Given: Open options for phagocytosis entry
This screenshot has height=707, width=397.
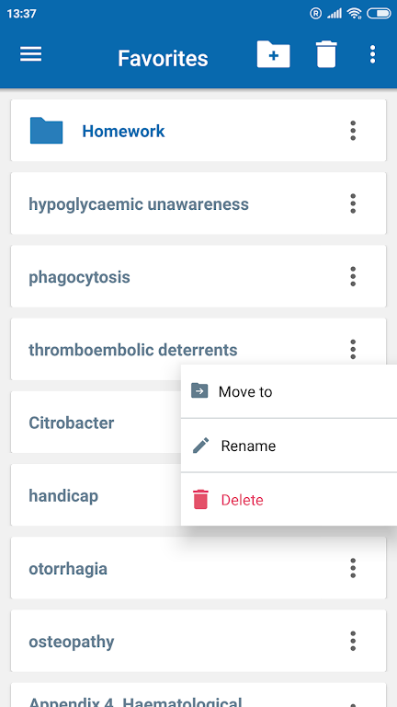Looking at the screenshot, I should point(353,276).
